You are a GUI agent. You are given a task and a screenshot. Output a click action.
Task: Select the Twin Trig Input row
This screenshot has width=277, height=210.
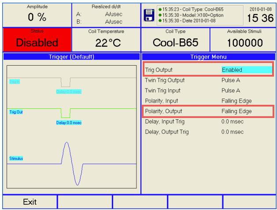(x=208, y=90)
